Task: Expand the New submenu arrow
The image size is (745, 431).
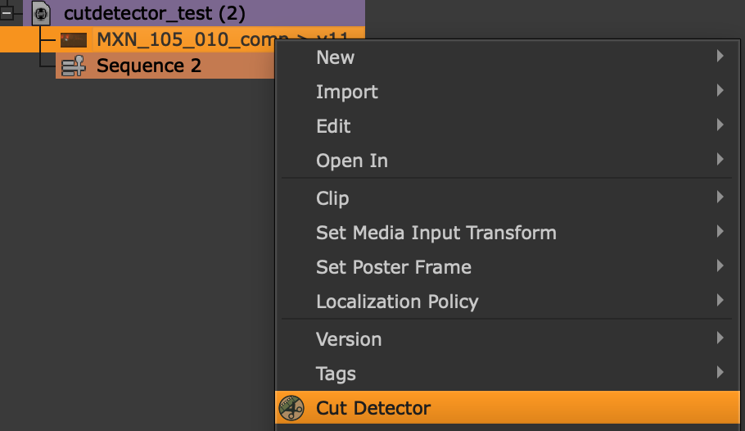Action: coord(720,57)
